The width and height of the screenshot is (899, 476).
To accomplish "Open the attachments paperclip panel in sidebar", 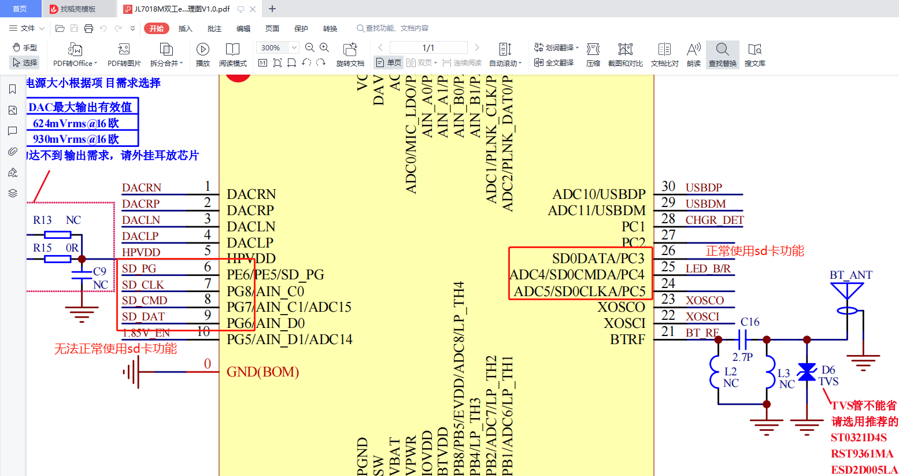I will 12,152.
